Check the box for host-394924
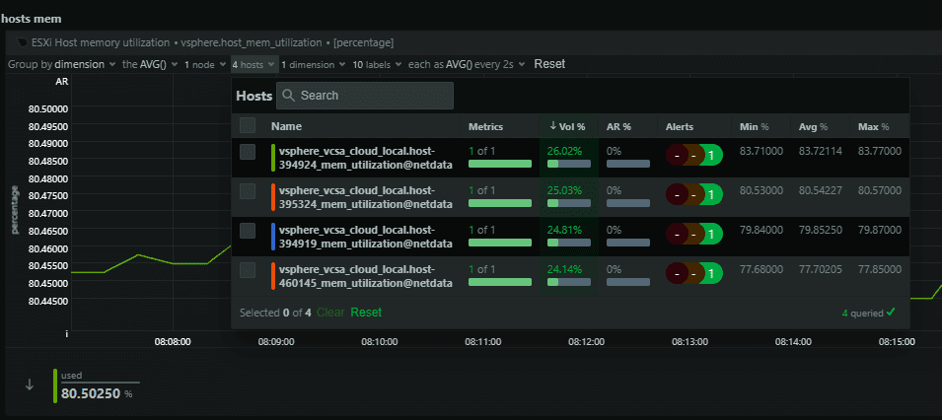The image size is (942, 420). coord(248,152)
